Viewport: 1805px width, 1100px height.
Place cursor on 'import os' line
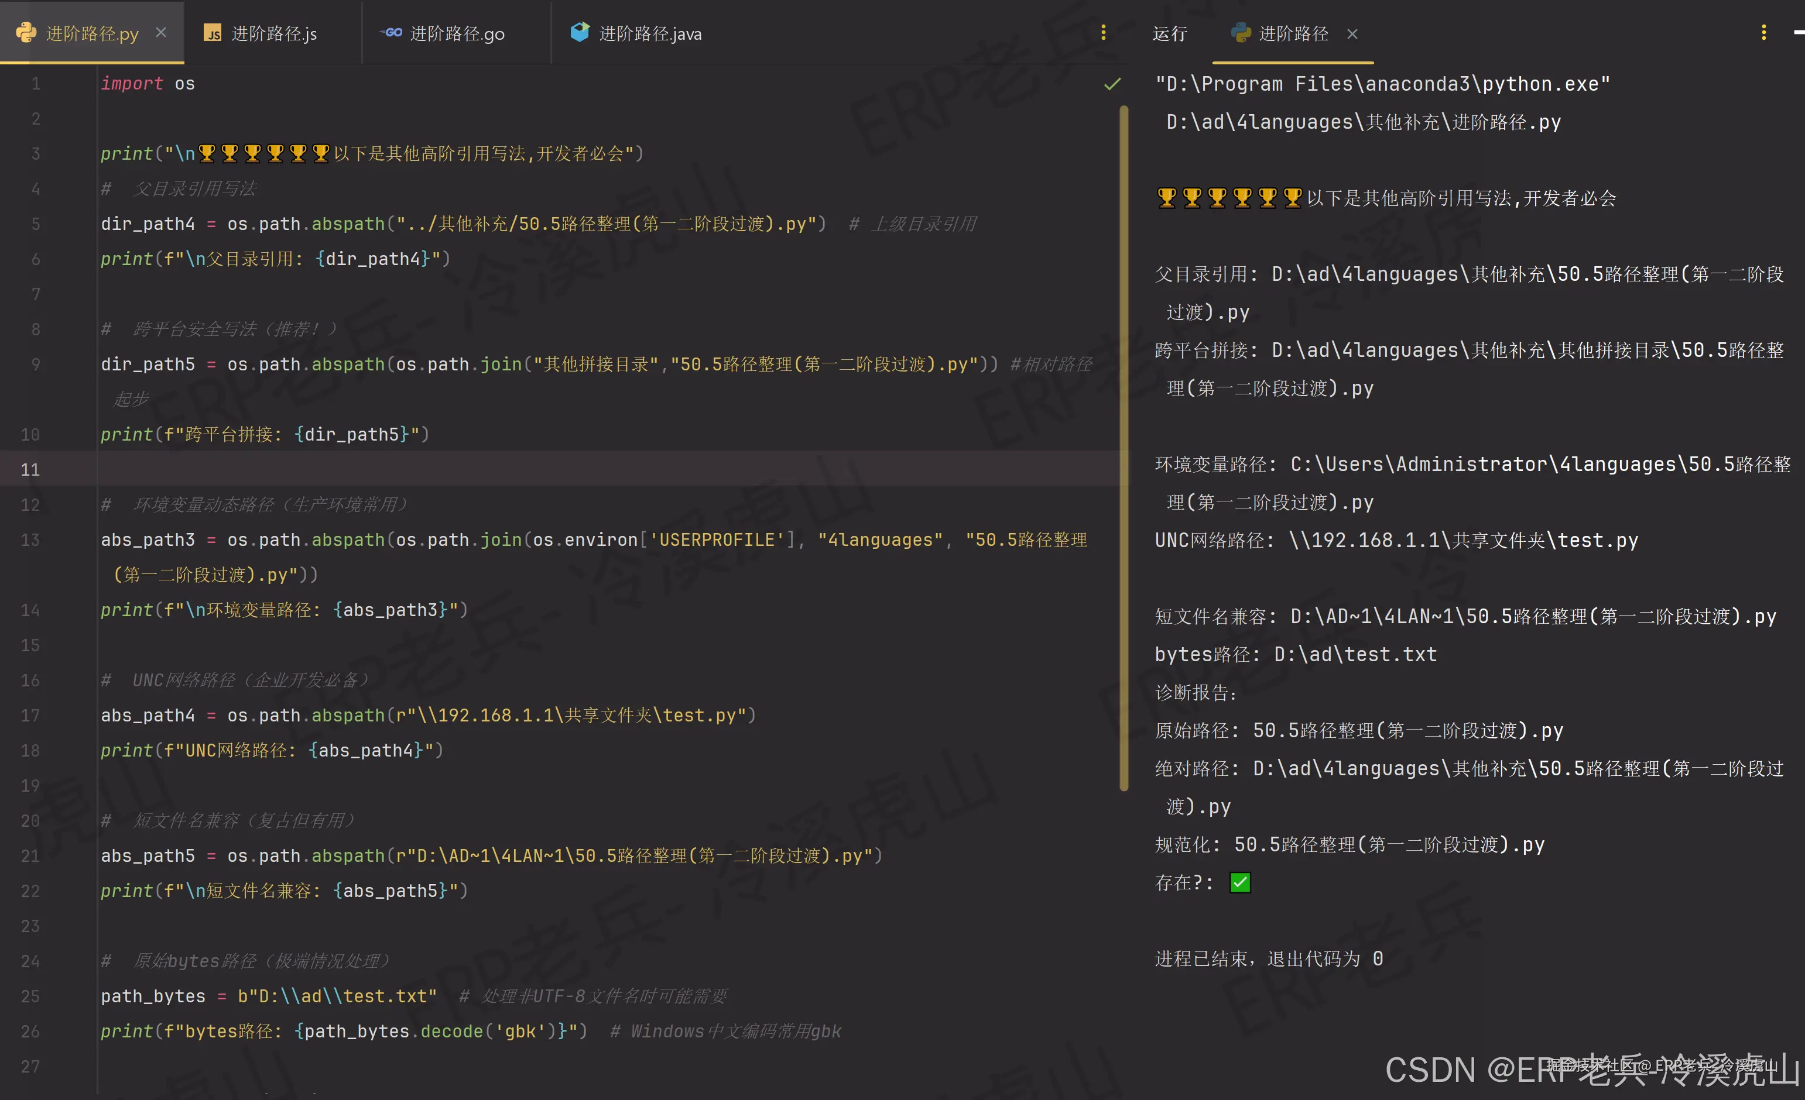(x=148, y=84)
